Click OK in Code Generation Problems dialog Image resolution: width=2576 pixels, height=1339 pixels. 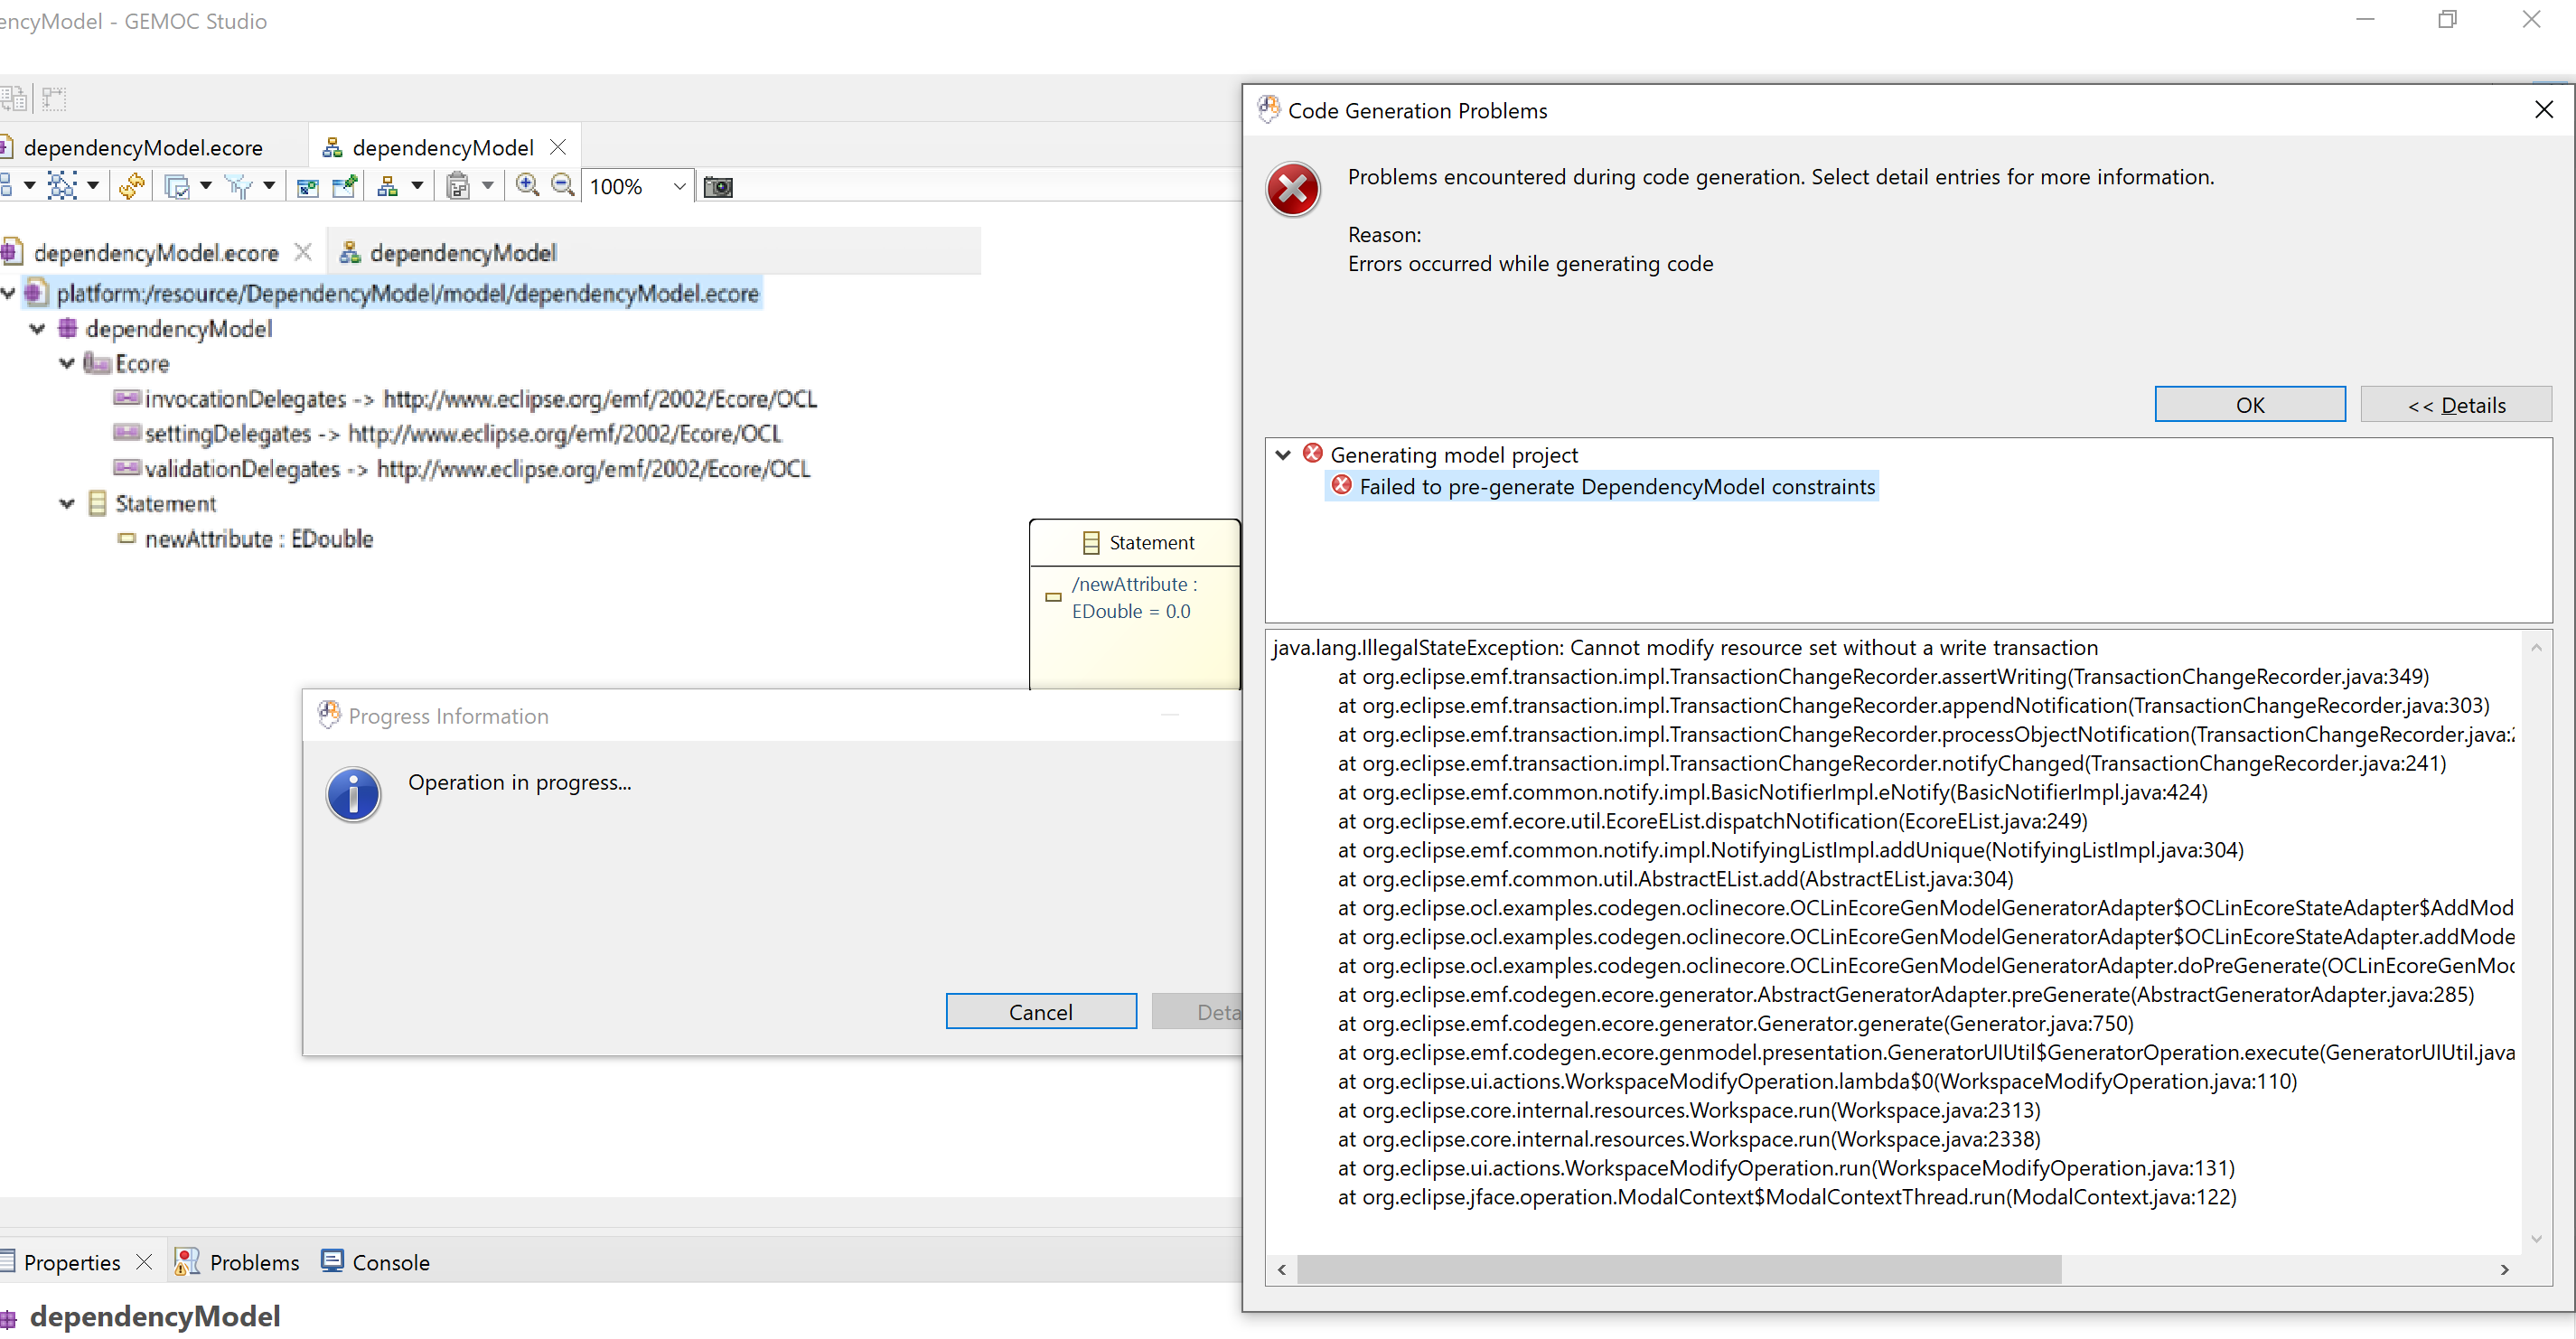point(2249,404)
